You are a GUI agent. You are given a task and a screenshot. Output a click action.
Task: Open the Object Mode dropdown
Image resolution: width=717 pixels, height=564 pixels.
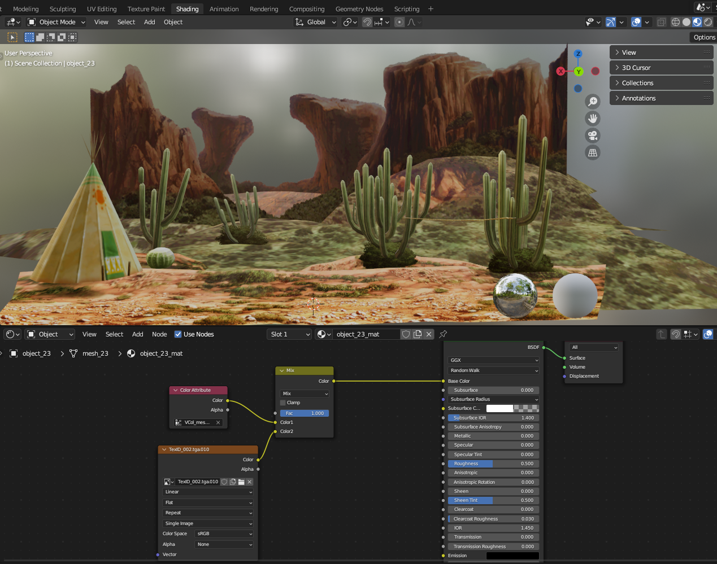(57, 22)
